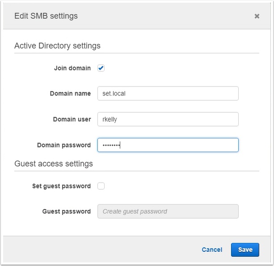The height and width of the screenshot is (266, 274).
Task: Save the SMB settings
Action: click(245, 250)
